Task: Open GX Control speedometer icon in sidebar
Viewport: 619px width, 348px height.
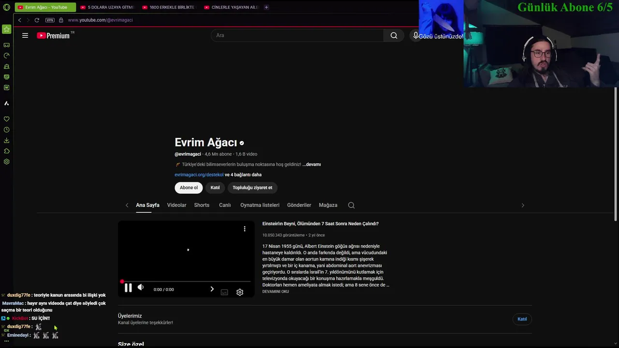Action: (7, 56)
